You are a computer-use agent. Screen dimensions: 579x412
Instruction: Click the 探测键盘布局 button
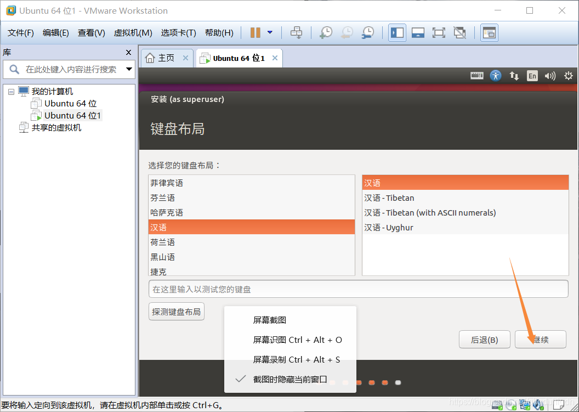point(176,312)
